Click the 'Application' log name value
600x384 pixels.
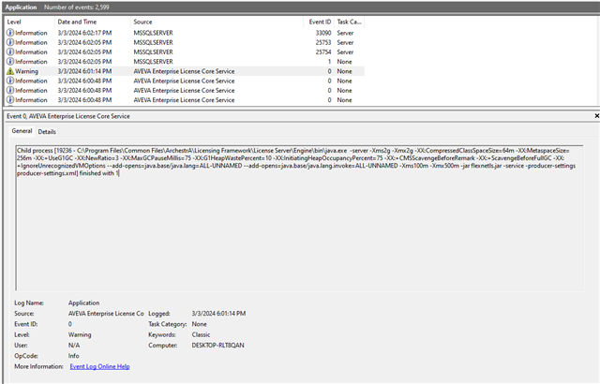tap(83, 303)
